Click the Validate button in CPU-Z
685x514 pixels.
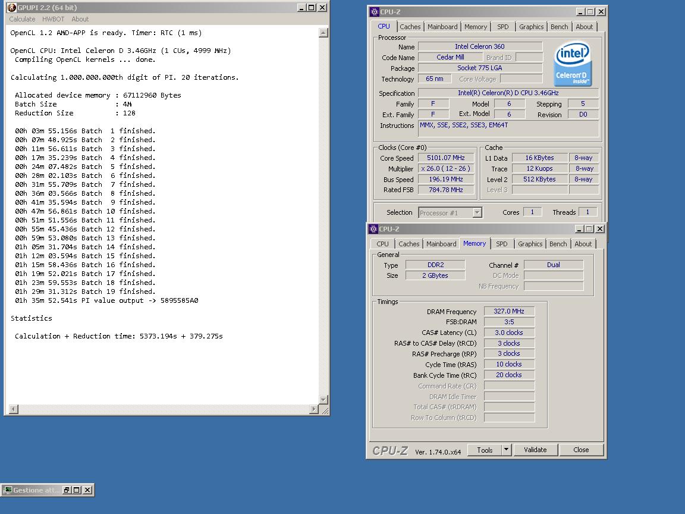pos(535,450)
